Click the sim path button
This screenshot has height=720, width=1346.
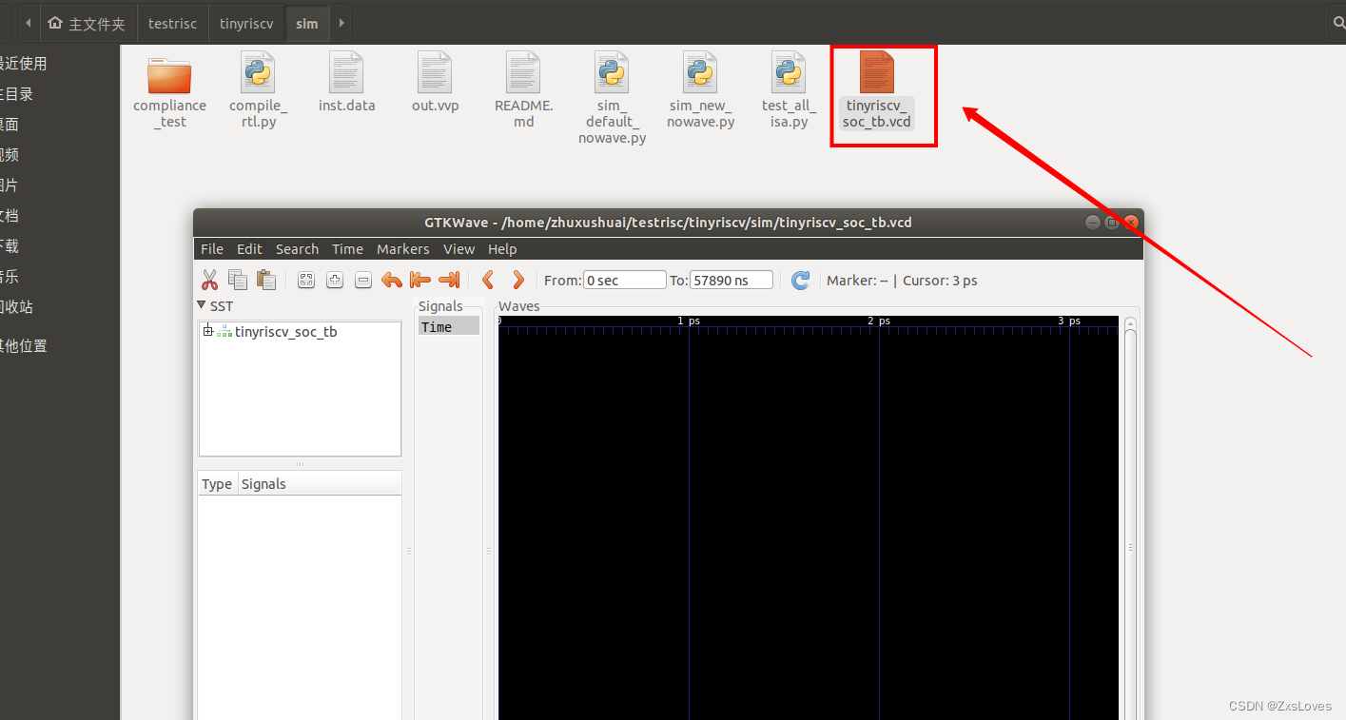pyautogui.click(x=306, y=23)
